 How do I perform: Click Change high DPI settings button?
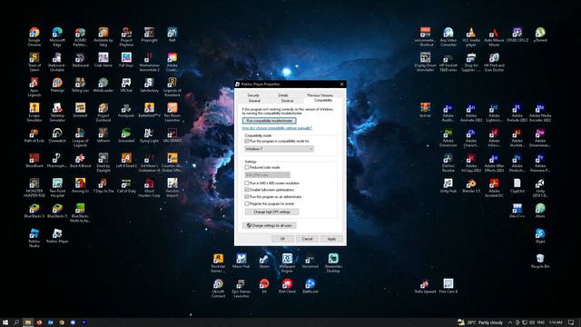271,212
